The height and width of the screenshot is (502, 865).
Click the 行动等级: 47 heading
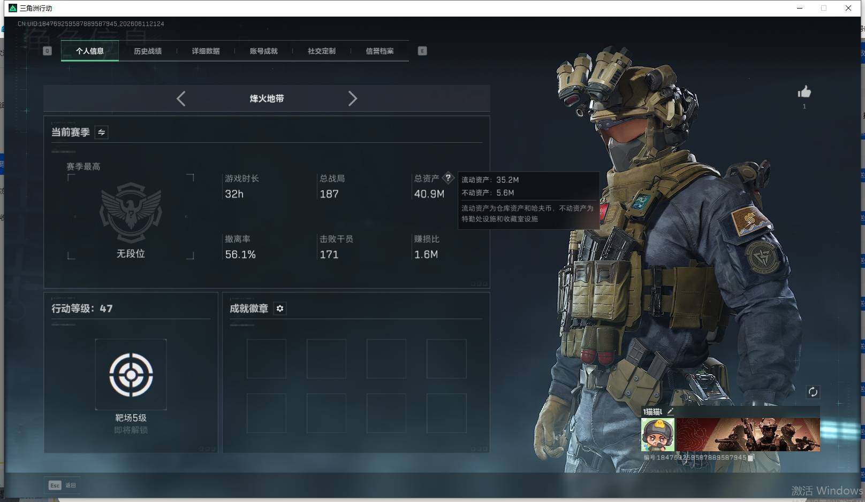point(82,308)
